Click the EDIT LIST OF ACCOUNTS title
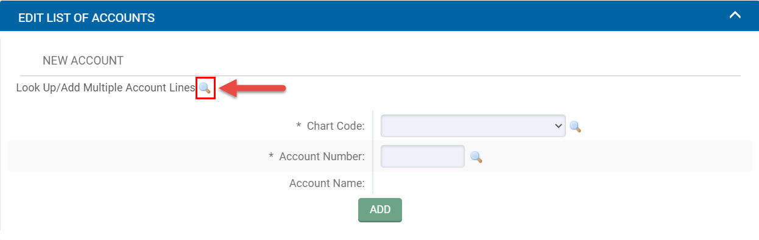 86,18
